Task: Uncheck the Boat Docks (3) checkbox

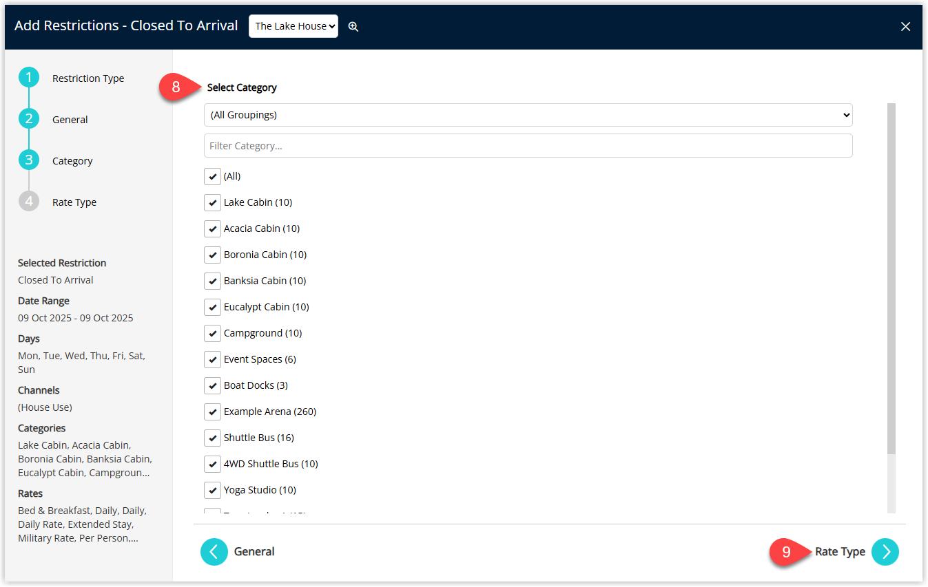Action: [212, 385]
